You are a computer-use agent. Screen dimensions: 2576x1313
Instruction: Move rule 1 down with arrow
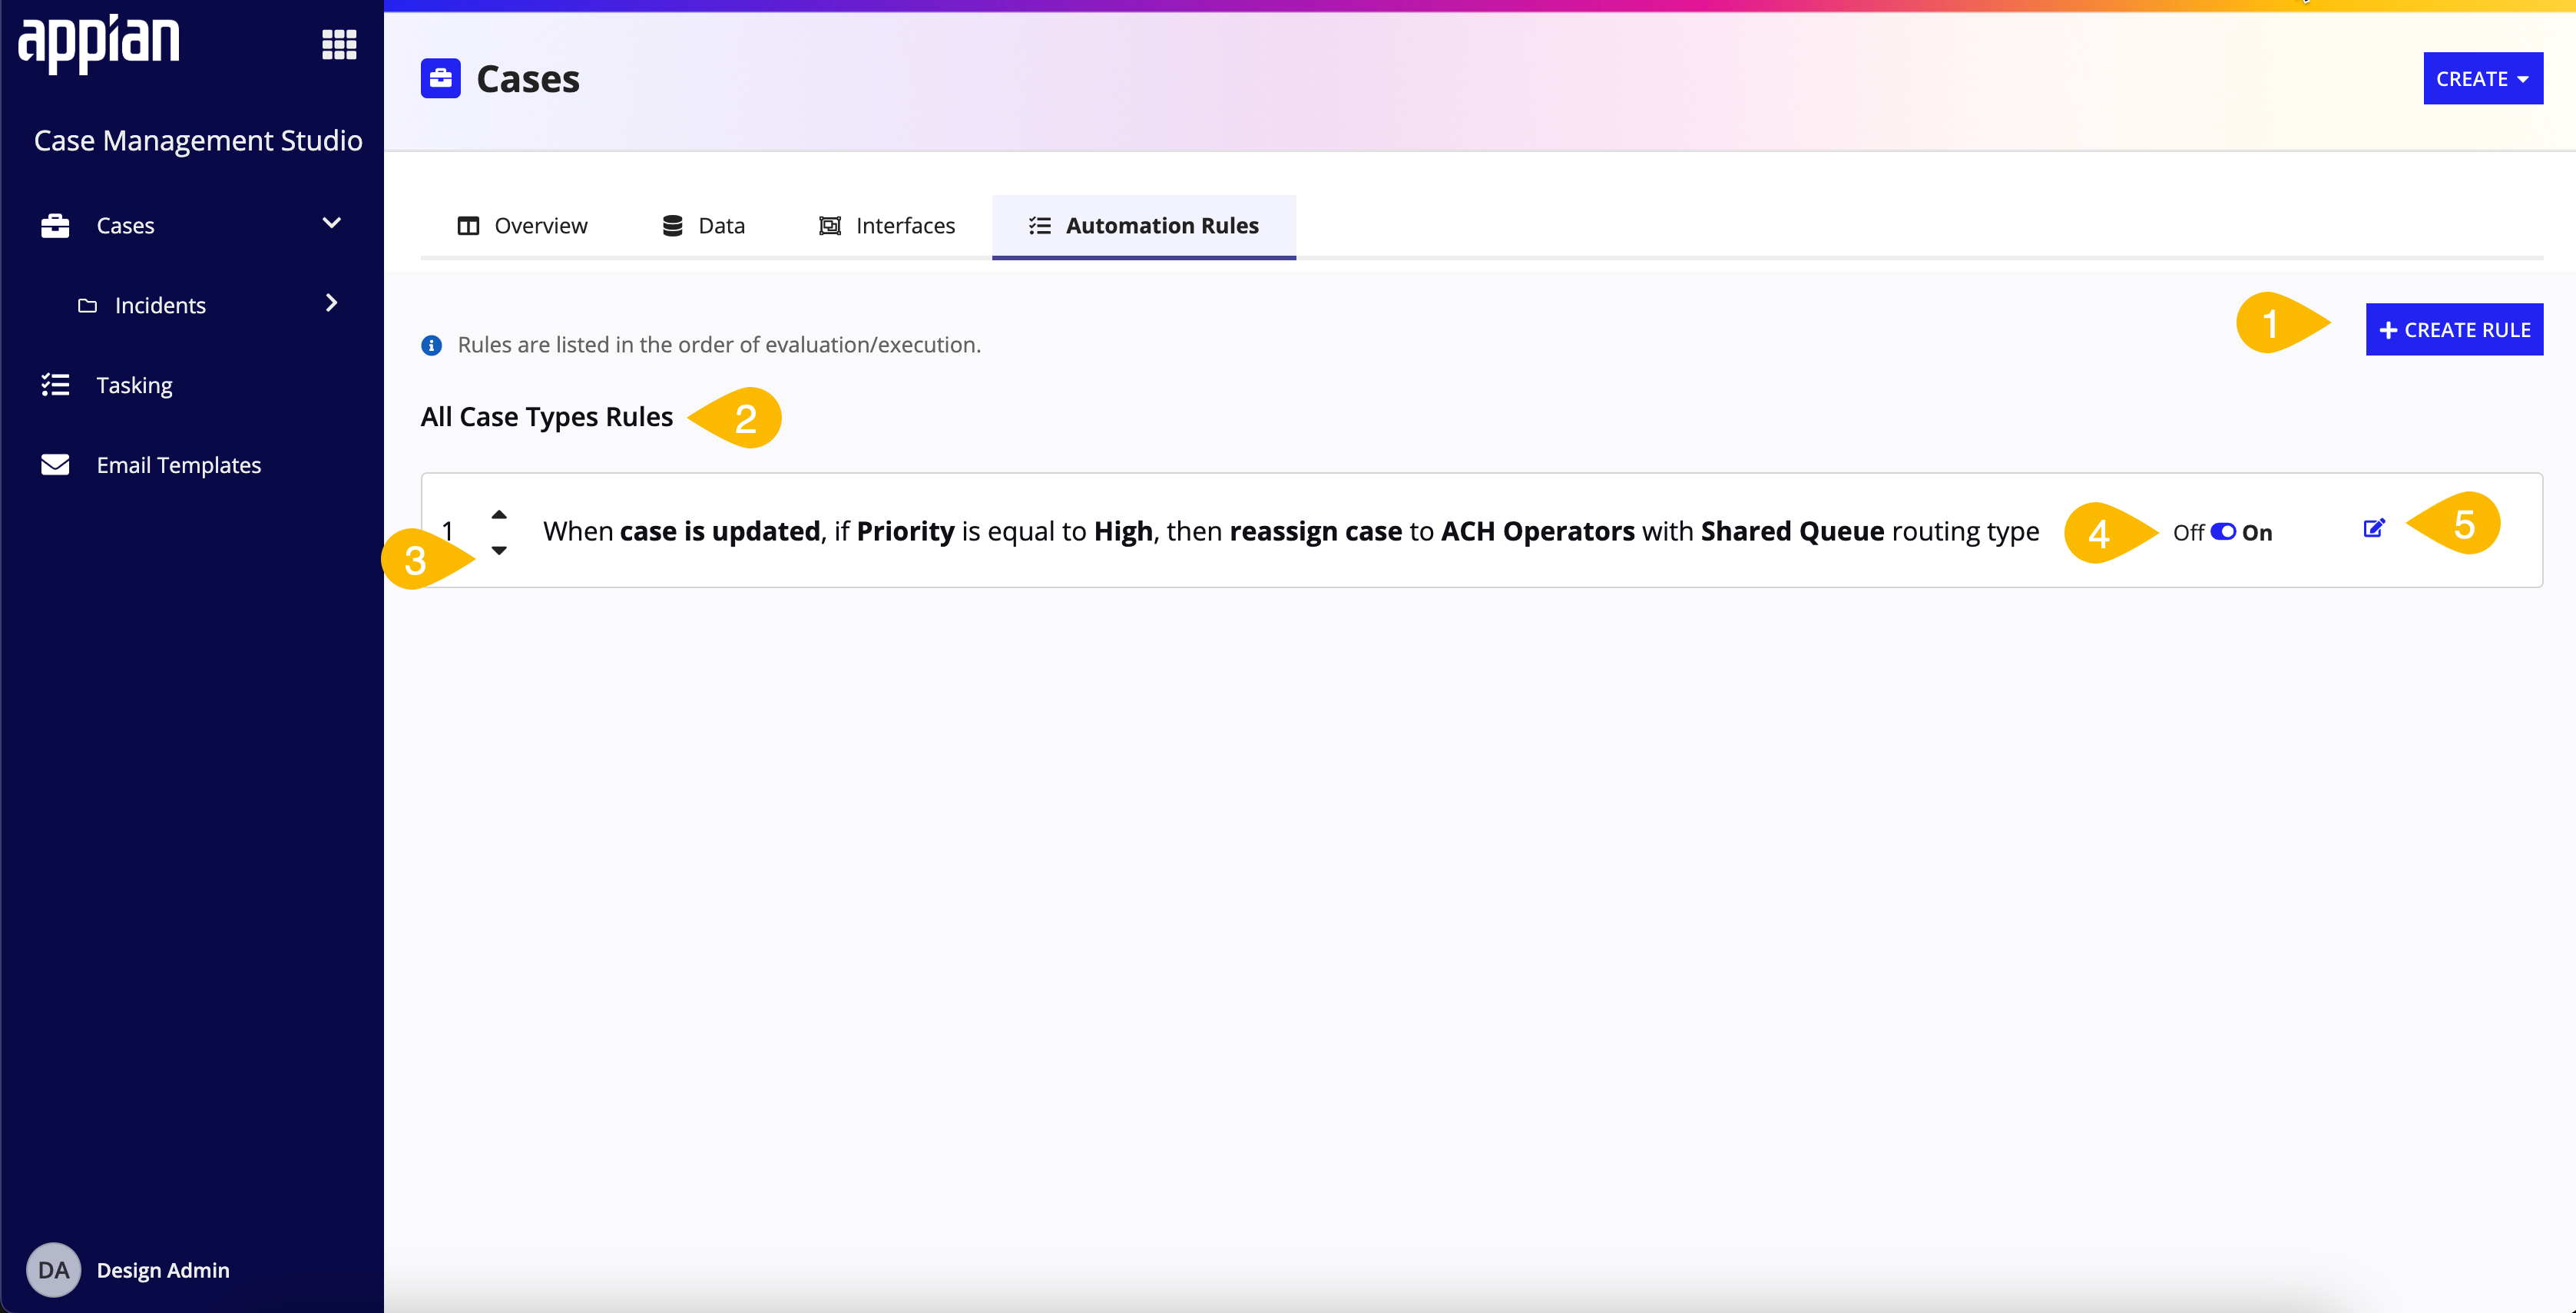(x=499, y=550)
